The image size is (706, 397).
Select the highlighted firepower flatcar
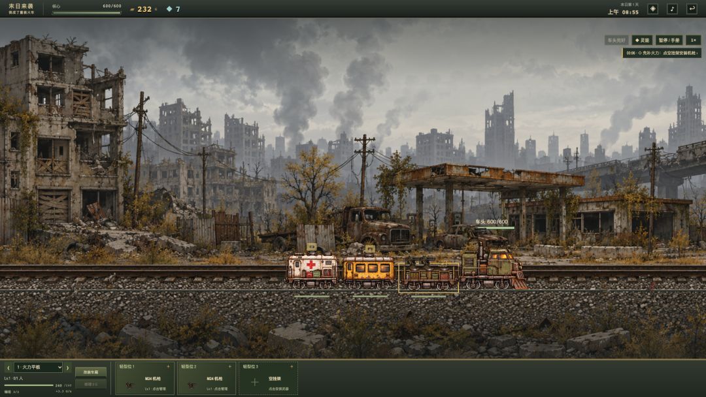pos(428,277)
